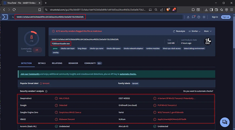Click 'Do you want to automate checks?'
Screen dimensions: 235x130
point(198,91)
